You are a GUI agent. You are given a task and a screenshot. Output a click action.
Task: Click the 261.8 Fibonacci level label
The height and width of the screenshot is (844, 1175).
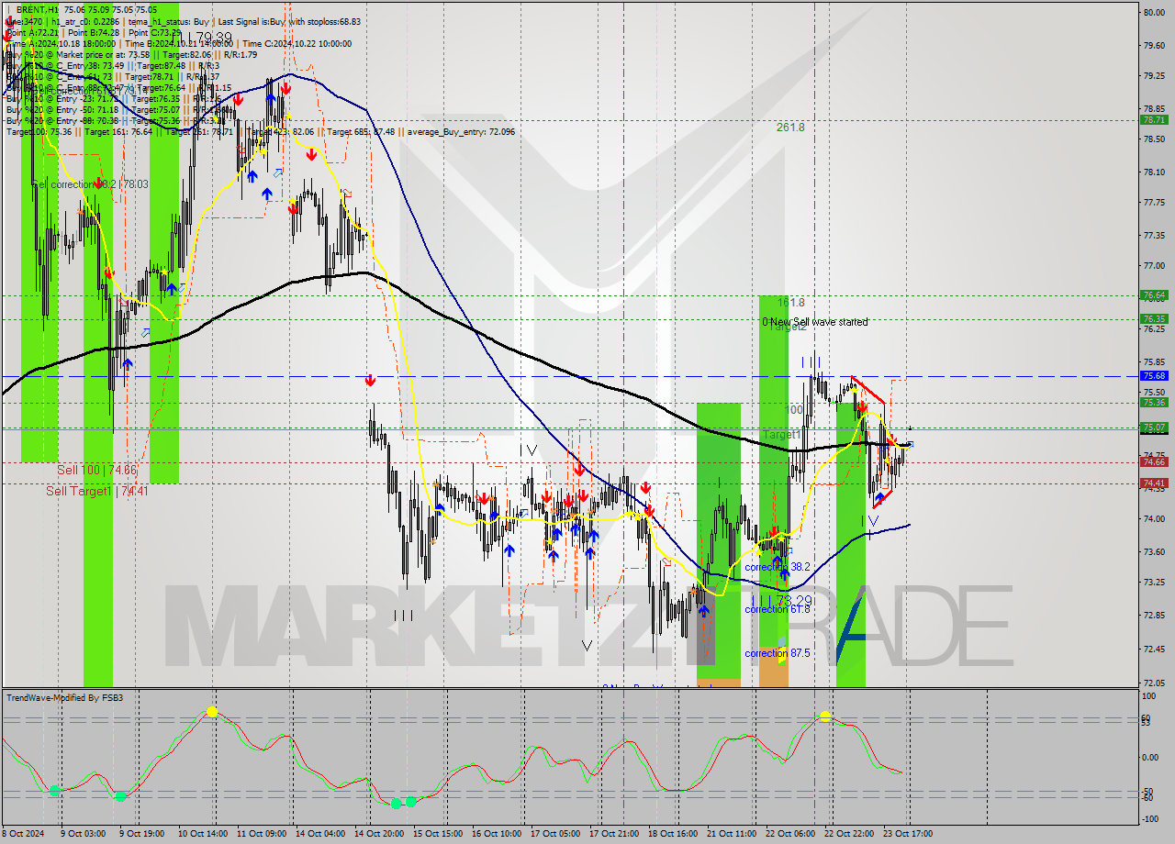pyautogui.click(x=790, y=128)
